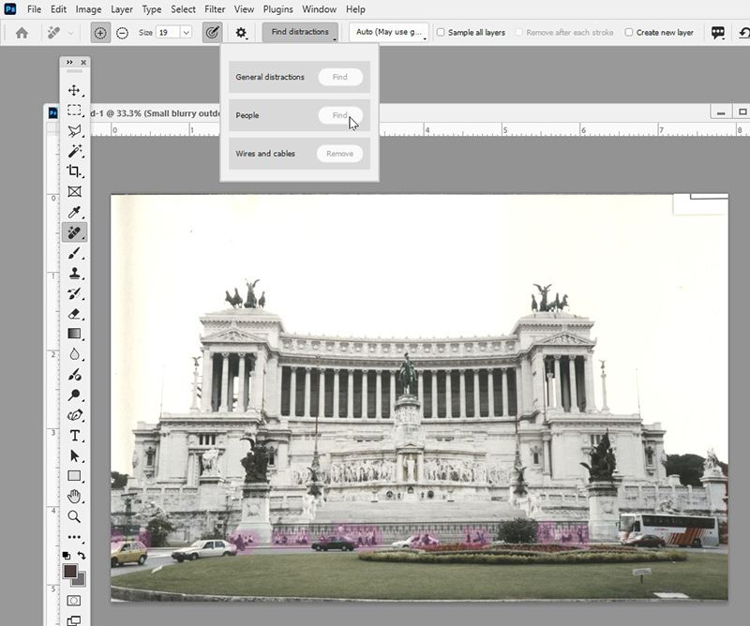The height and width of the screenshot is (626, 750).
Task: Select the Polygonal Lasso tool
Action: (x=74, y=130)
